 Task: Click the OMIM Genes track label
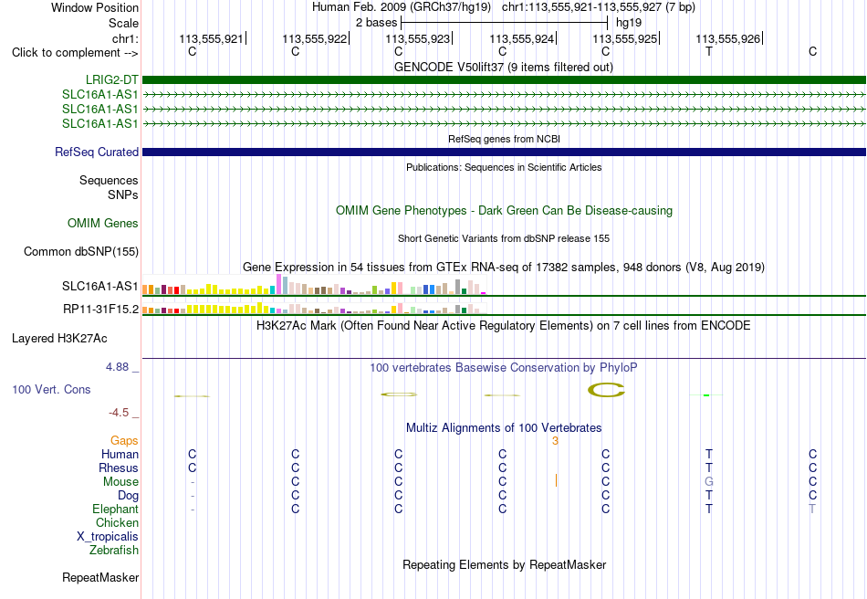coord(103,224)
